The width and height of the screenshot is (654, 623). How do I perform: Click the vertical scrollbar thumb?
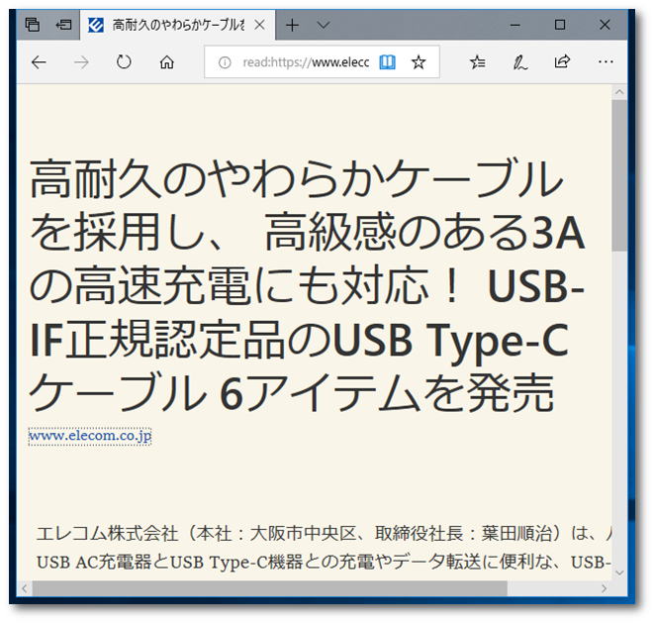(619, 175)
